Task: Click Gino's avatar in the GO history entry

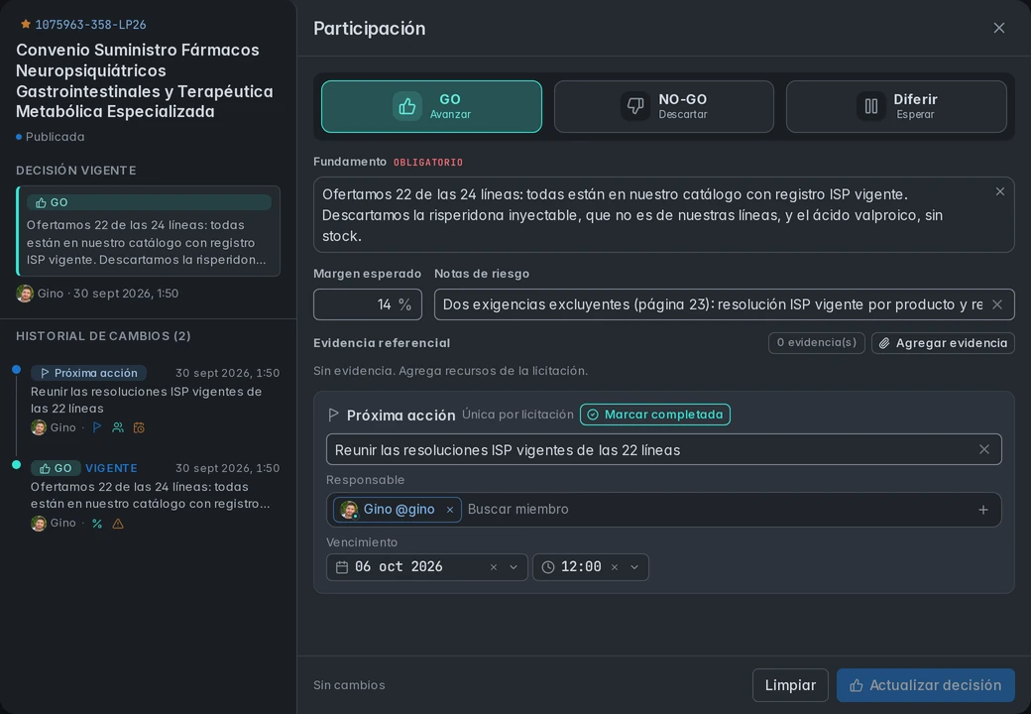Action: coord(39,524)
